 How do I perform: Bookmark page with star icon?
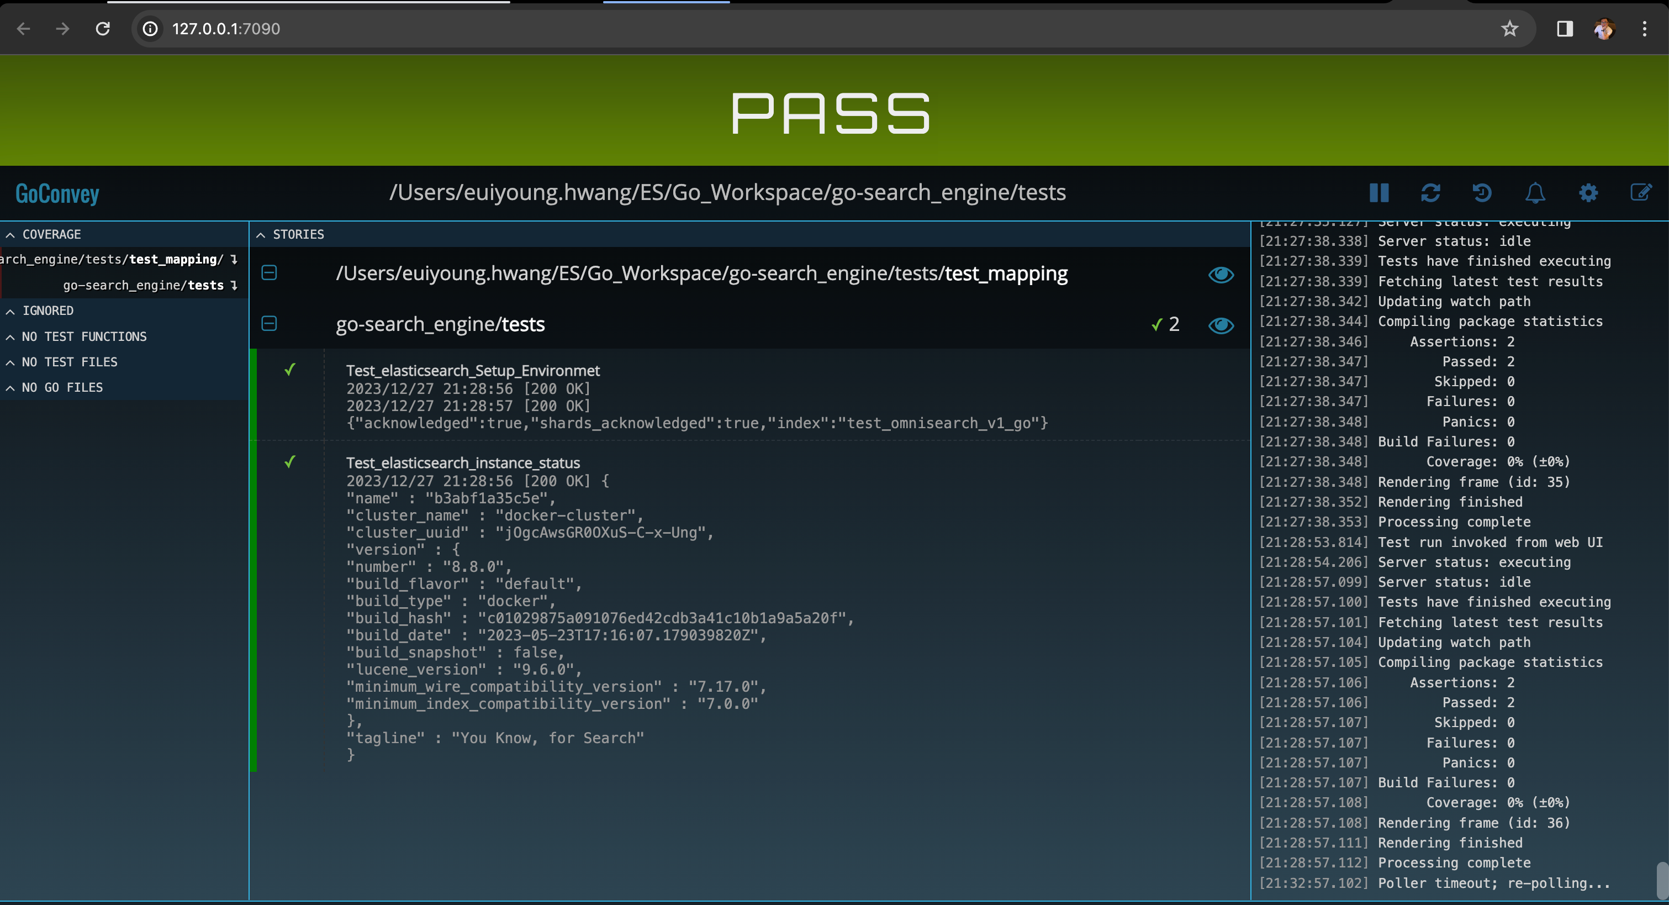coord(1509,29)
